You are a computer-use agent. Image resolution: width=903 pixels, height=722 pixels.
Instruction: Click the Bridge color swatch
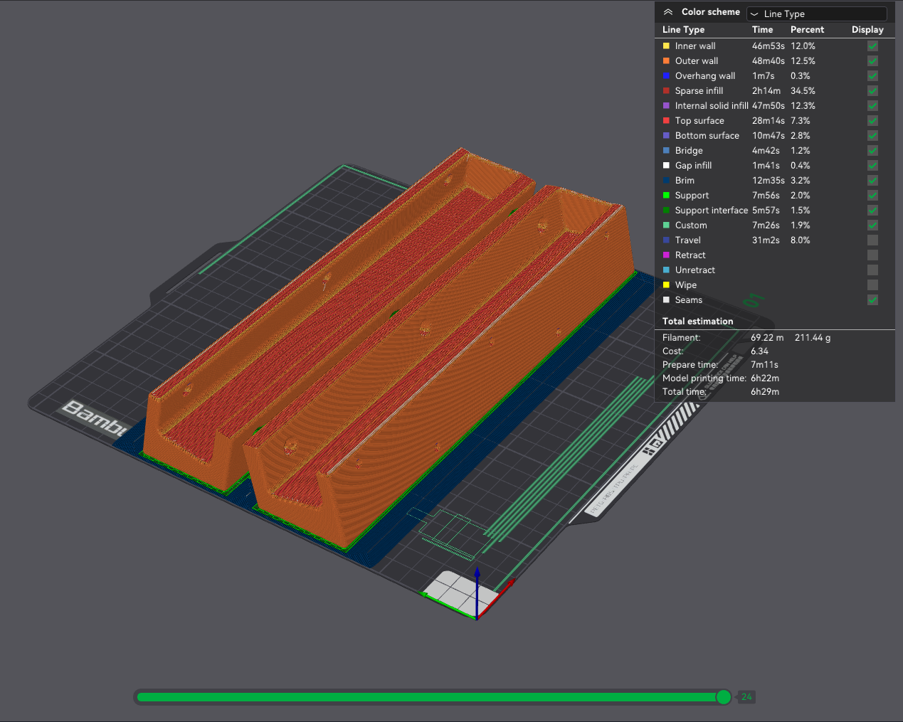click(666, 150)
